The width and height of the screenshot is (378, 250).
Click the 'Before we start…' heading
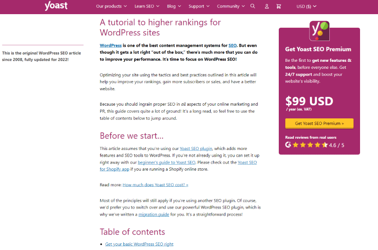point(132,136)
